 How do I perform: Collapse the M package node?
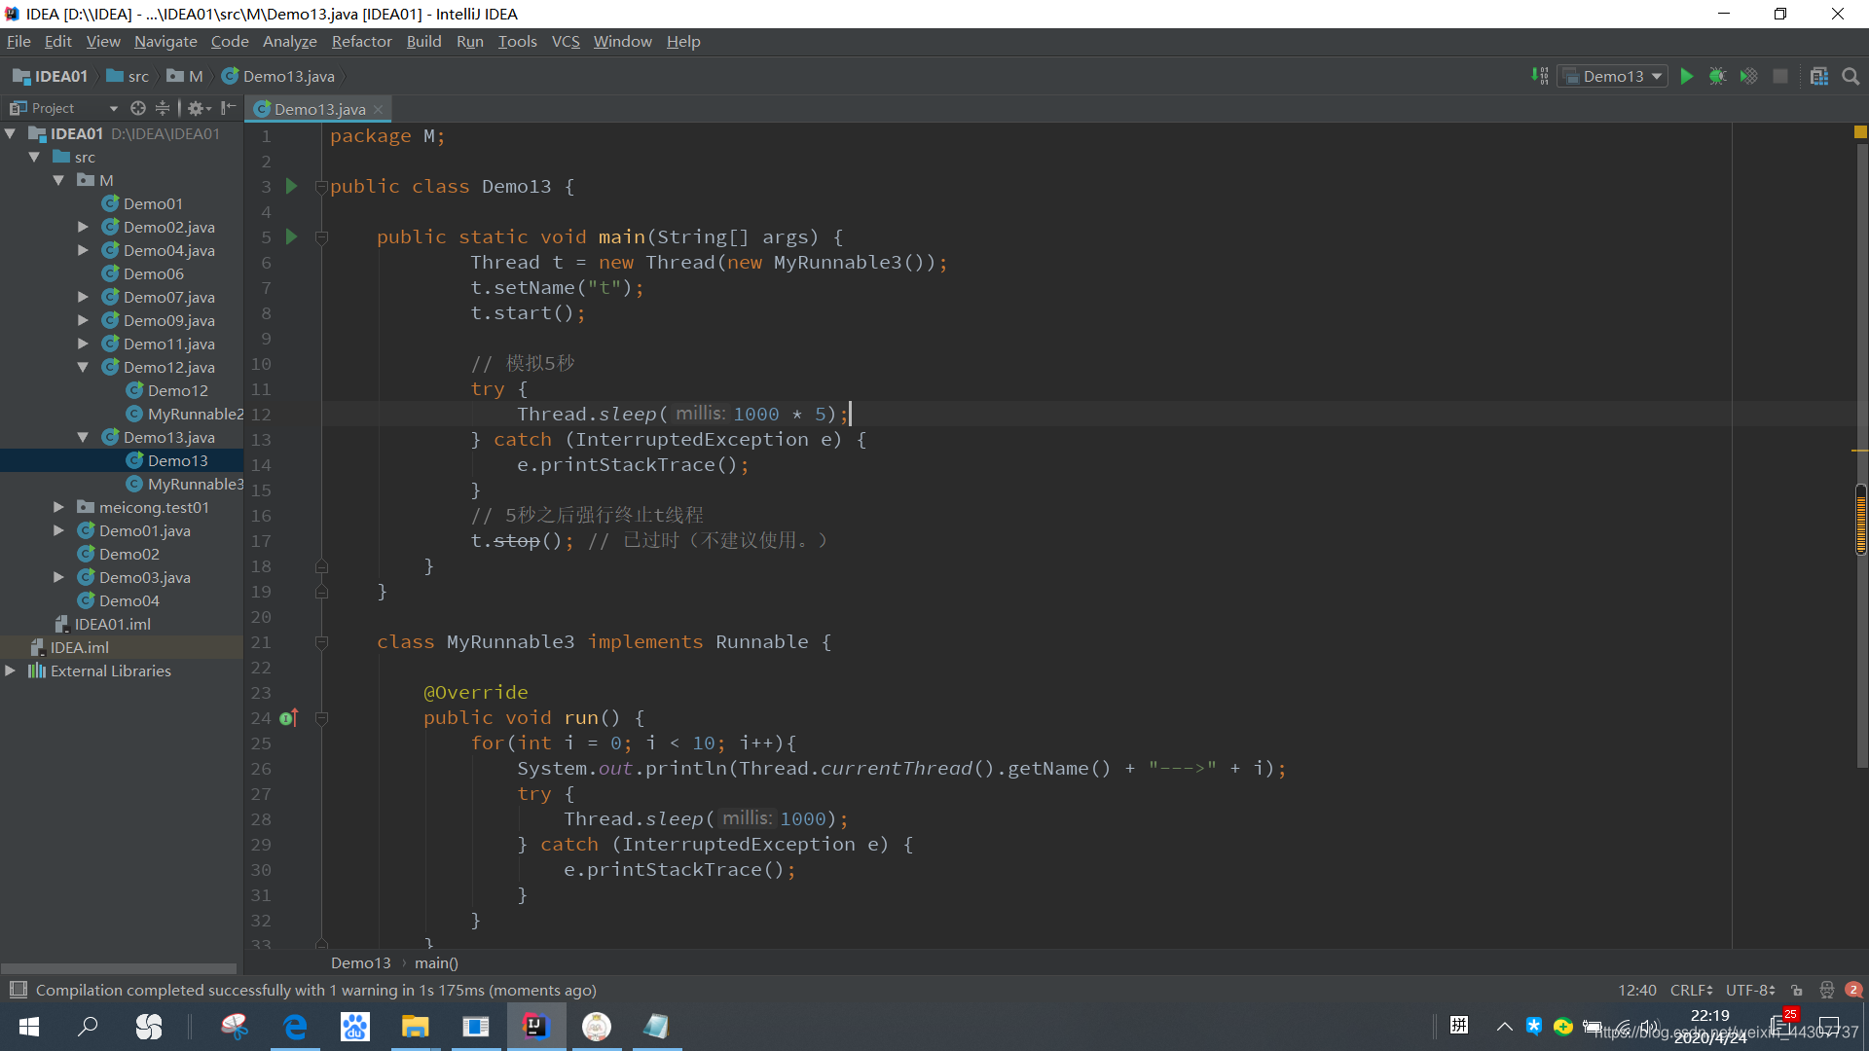click(x=58, y=180)
